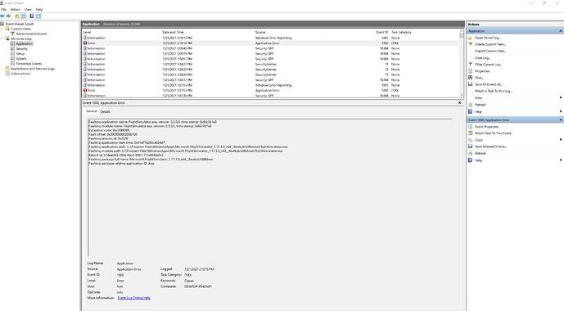The height and width of the screenshot is (311, 564).
Task: Click Open Saved Log action
Action: [487, 38]
